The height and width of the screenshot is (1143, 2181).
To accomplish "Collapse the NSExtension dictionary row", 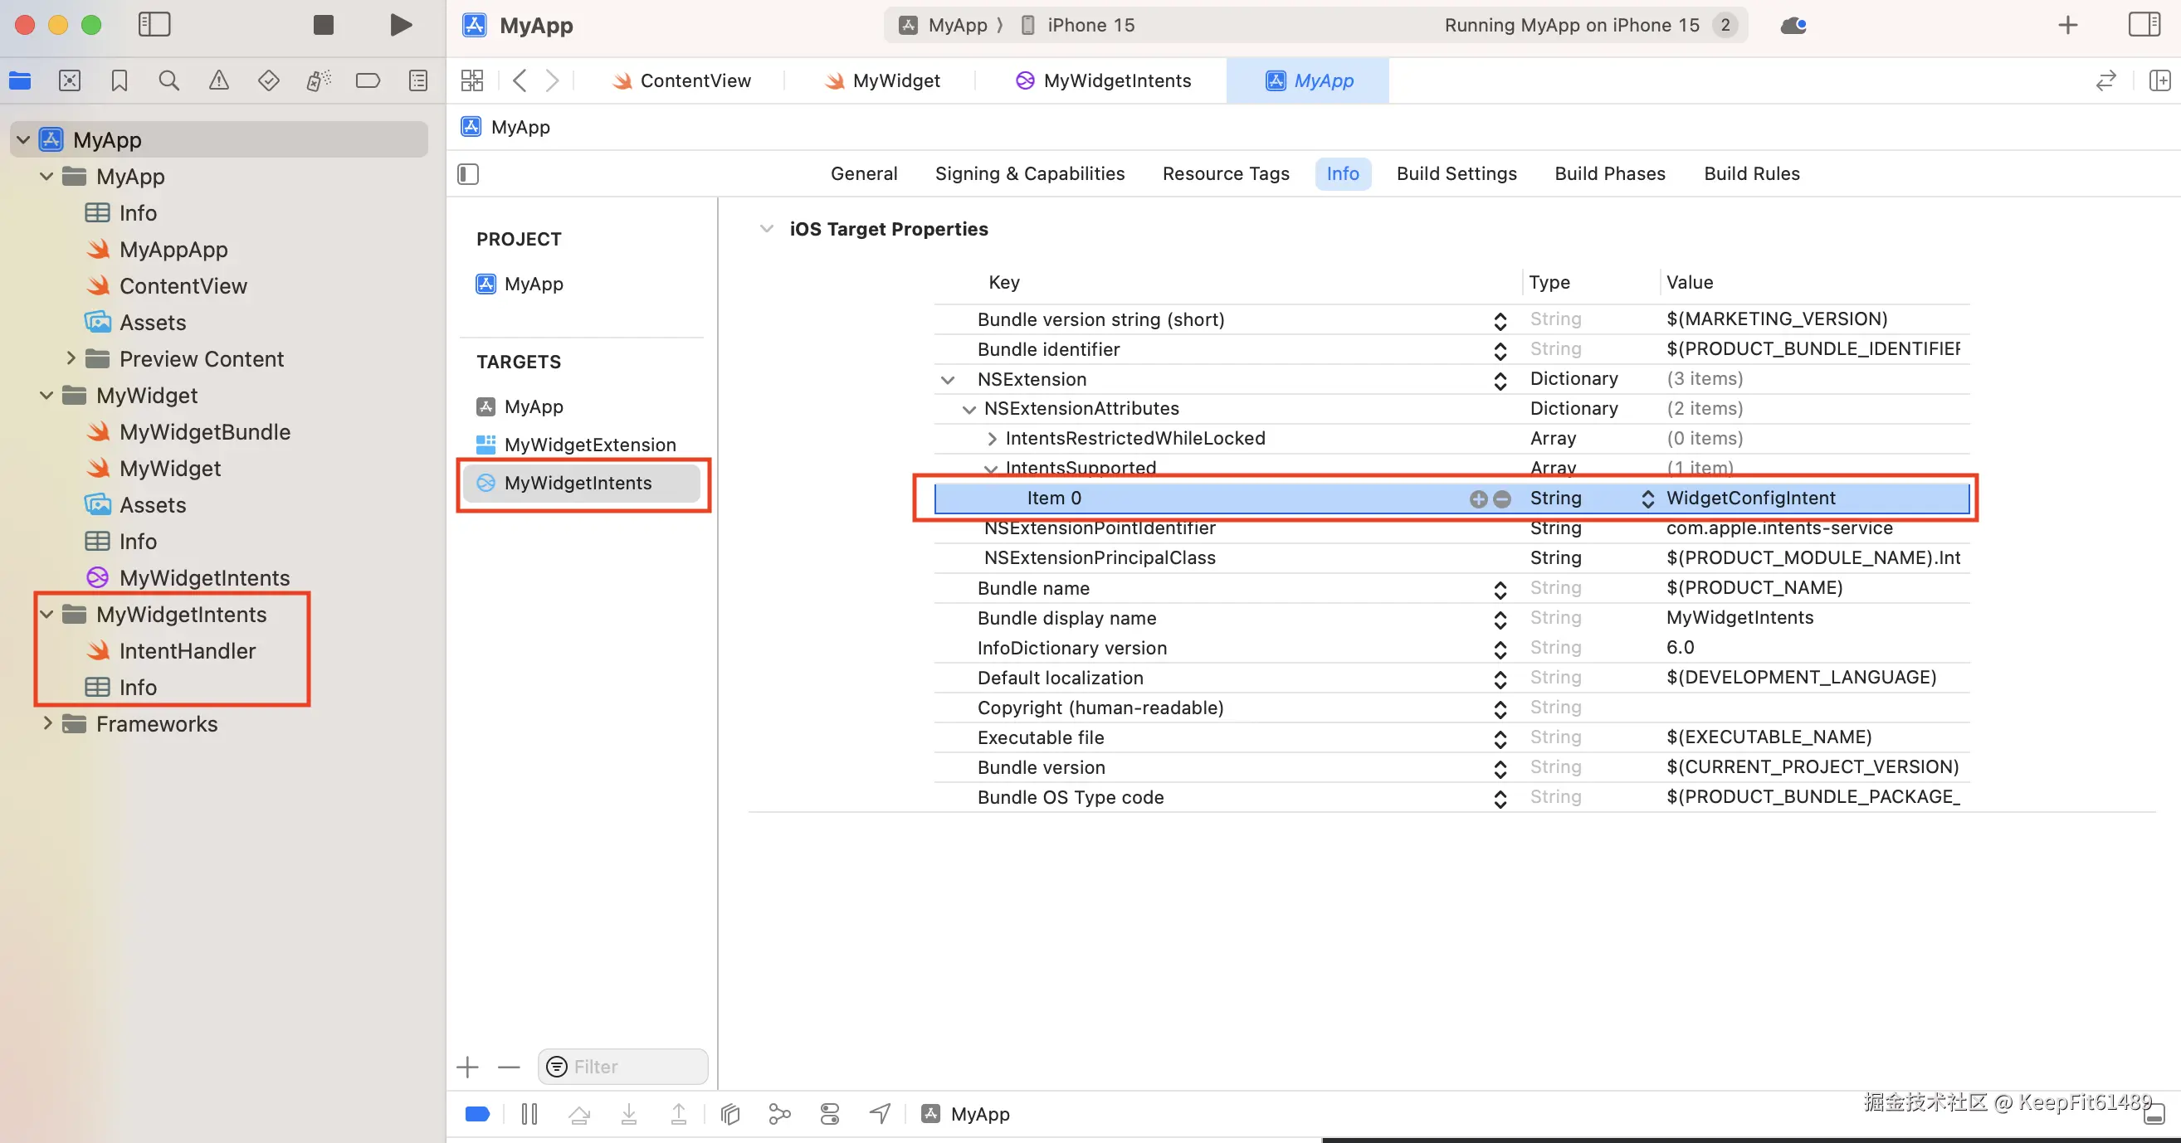I will pos(948,380).
